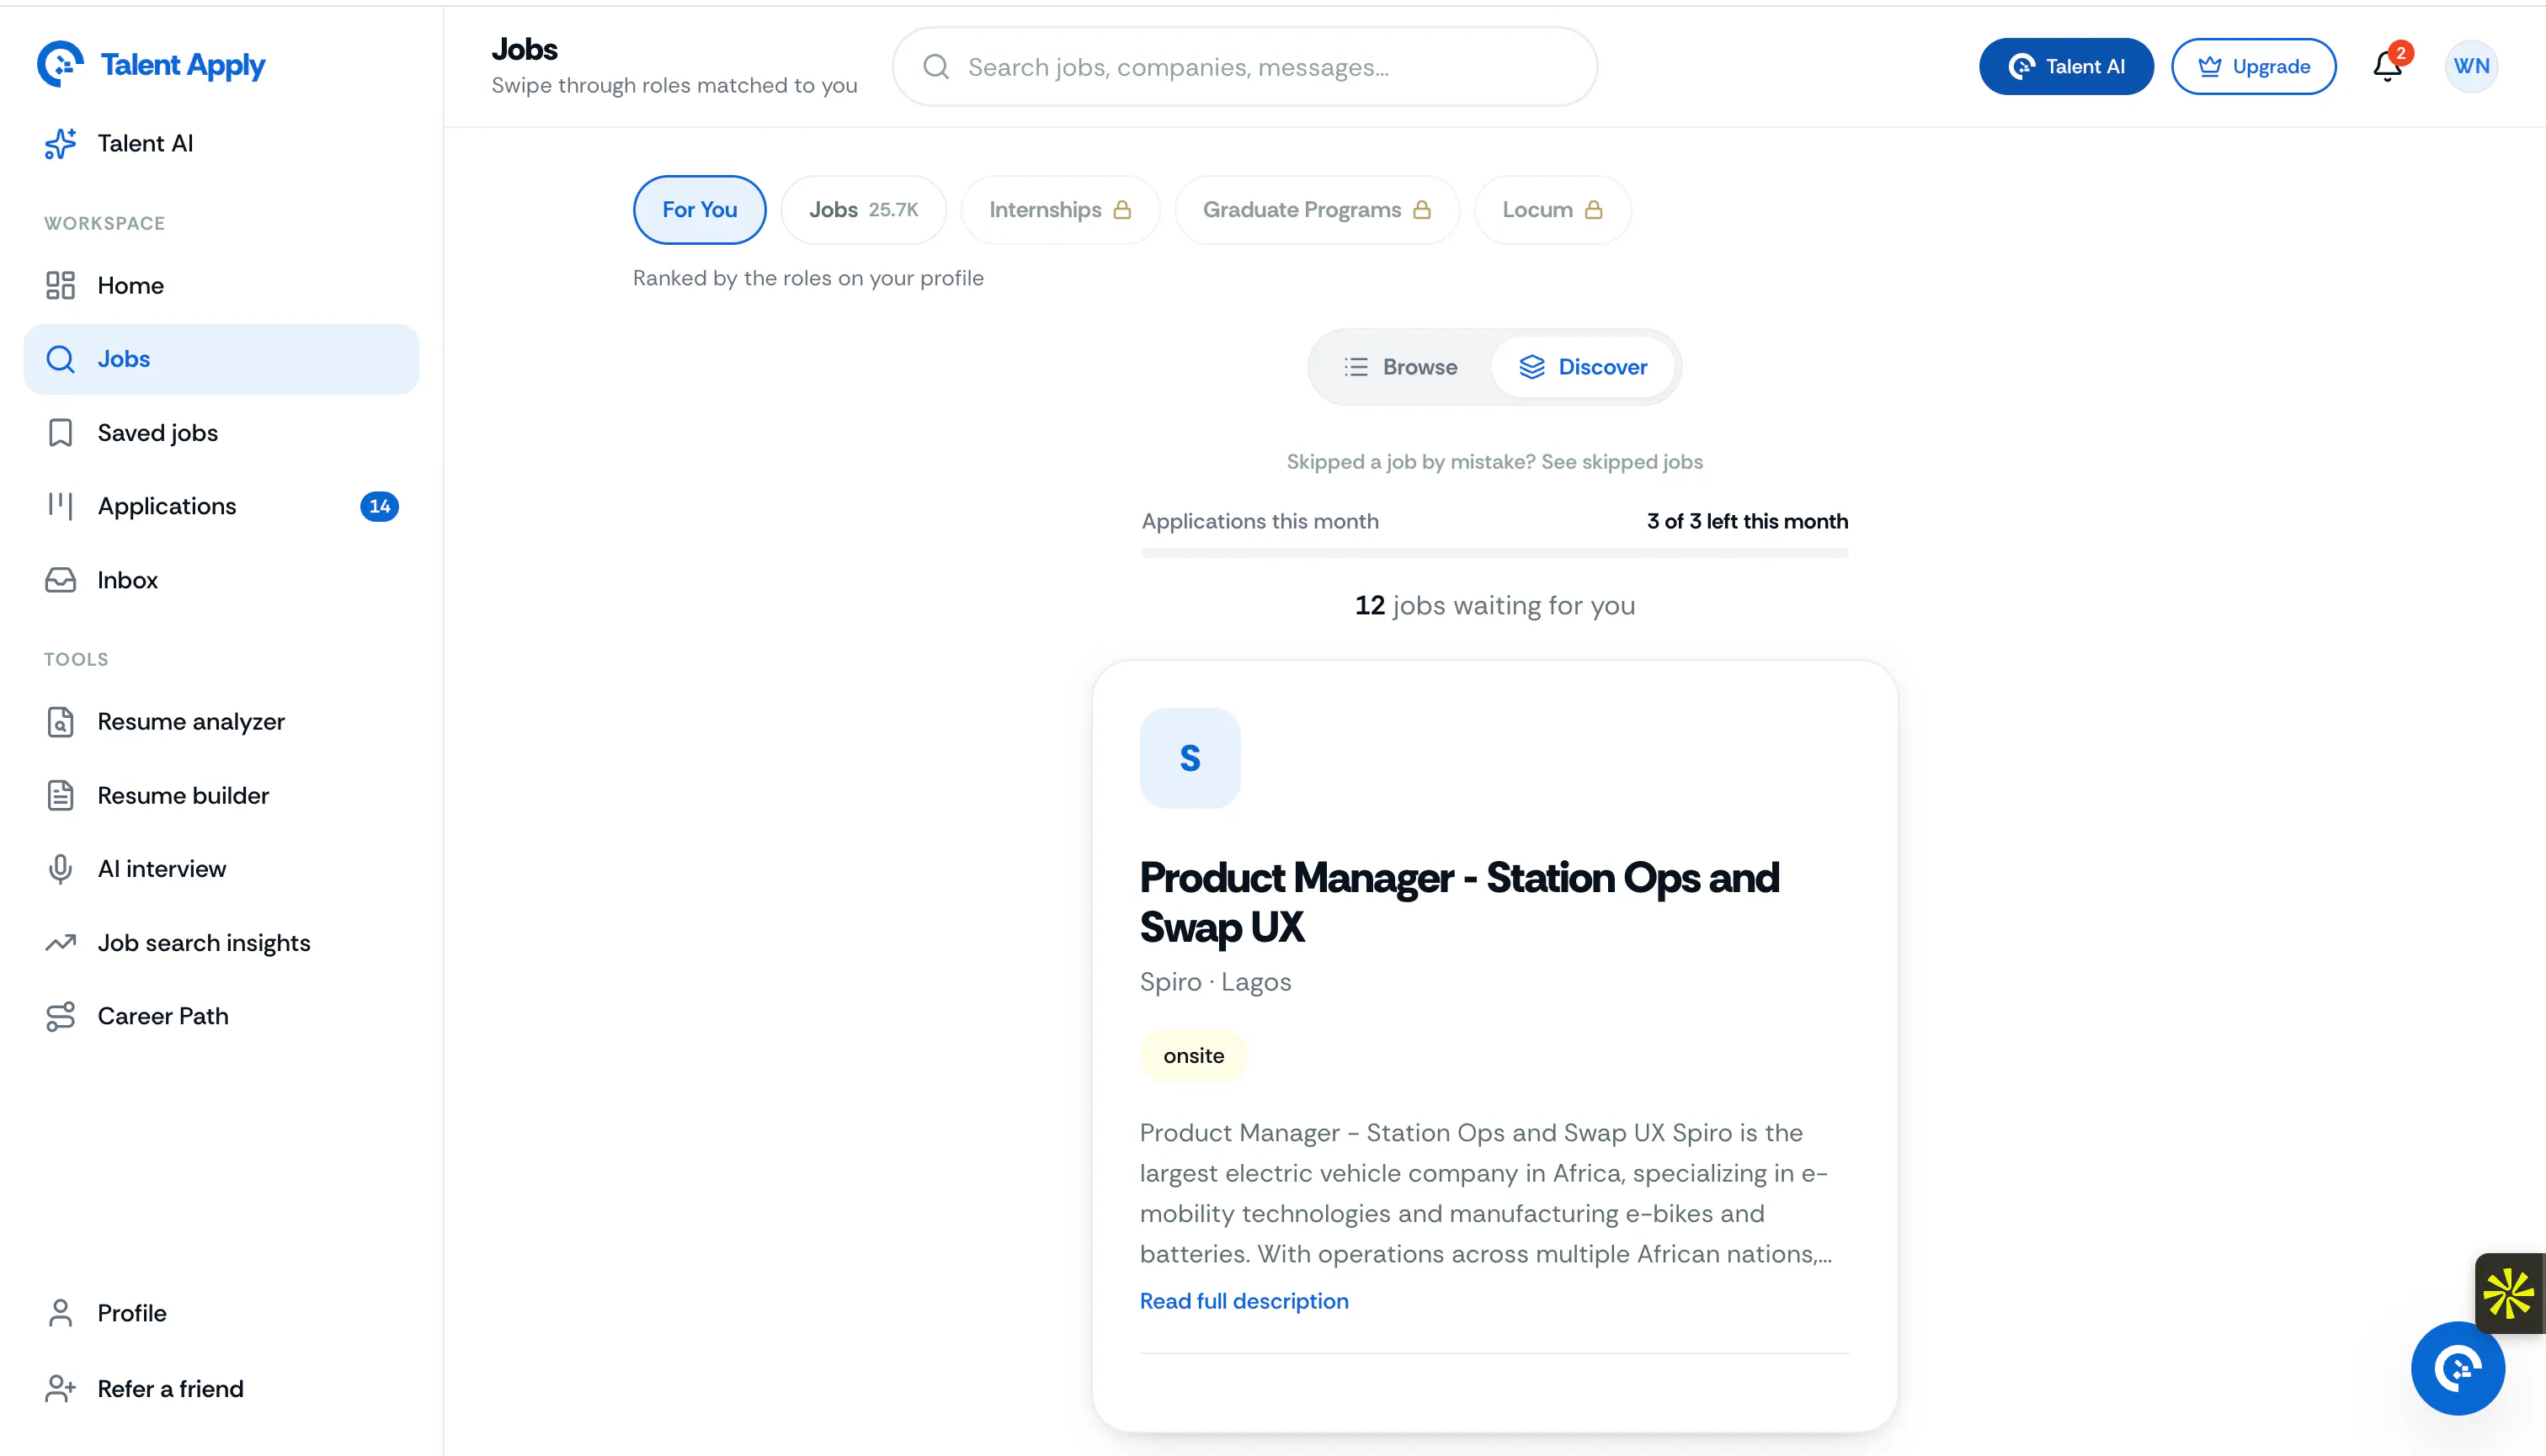Click the Locum lock icon
This screenshot has width=2546, height=1456.
[1594, 210]
